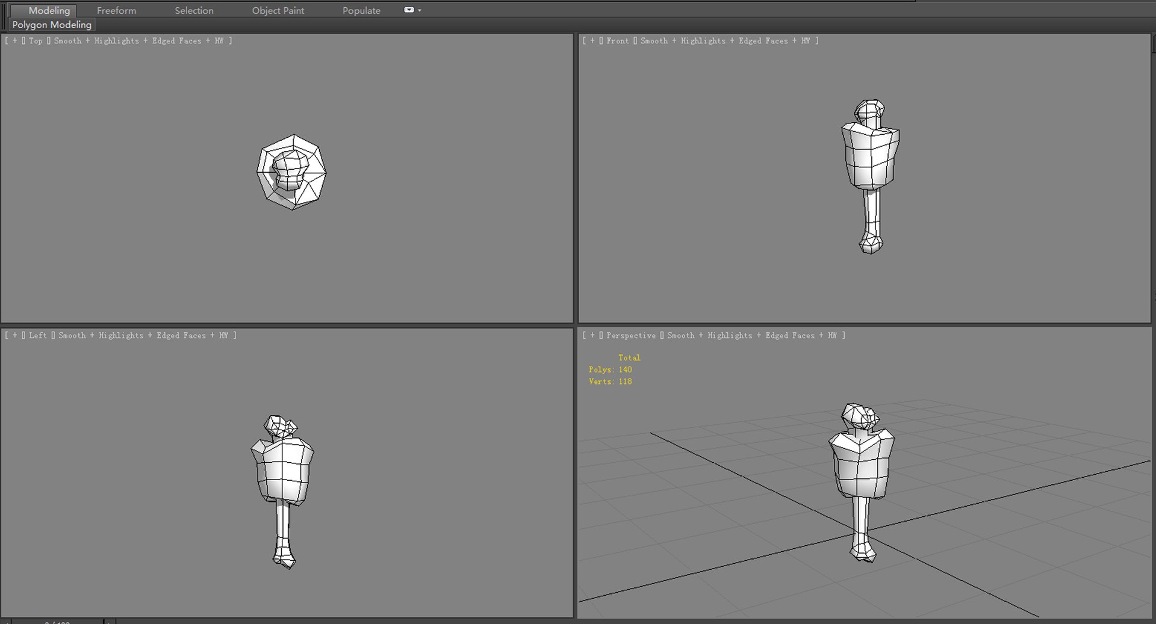1156x624 pixels.
Task: Go to the Object Paint tab
Action: click(x=278, y=10)
